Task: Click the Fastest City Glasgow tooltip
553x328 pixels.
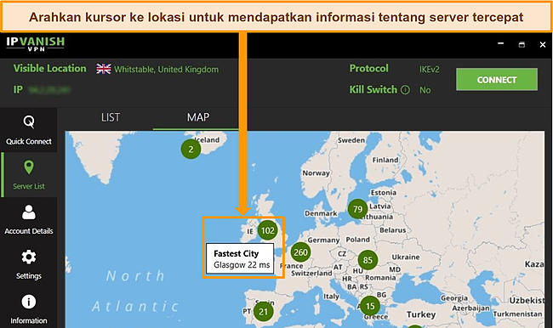Action: click(x=240, y=259)
